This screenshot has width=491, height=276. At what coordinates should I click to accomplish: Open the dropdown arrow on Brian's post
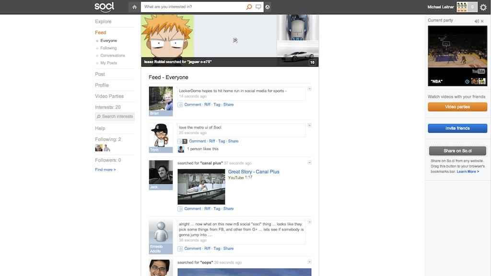[309, 89]
